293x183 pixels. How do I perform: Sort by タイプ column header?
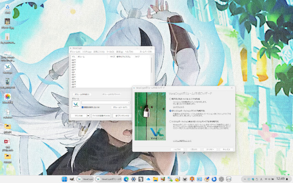click(x=141, y=57)
